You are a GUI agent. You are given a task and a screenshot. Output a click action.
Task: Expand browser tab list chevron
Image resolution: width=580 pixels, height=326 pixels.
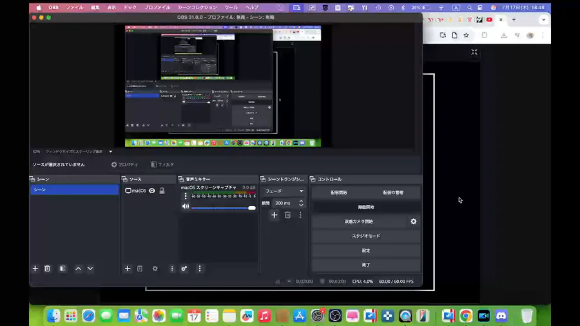[x=543, y=19]
